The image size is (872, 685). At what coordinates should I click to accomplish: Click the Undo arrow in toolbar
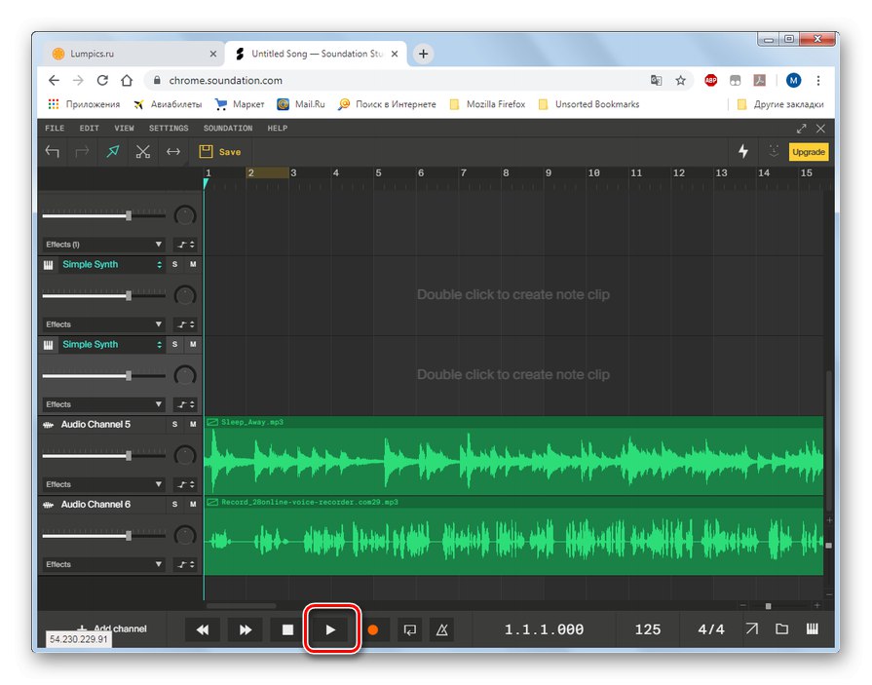pos(53,152)
